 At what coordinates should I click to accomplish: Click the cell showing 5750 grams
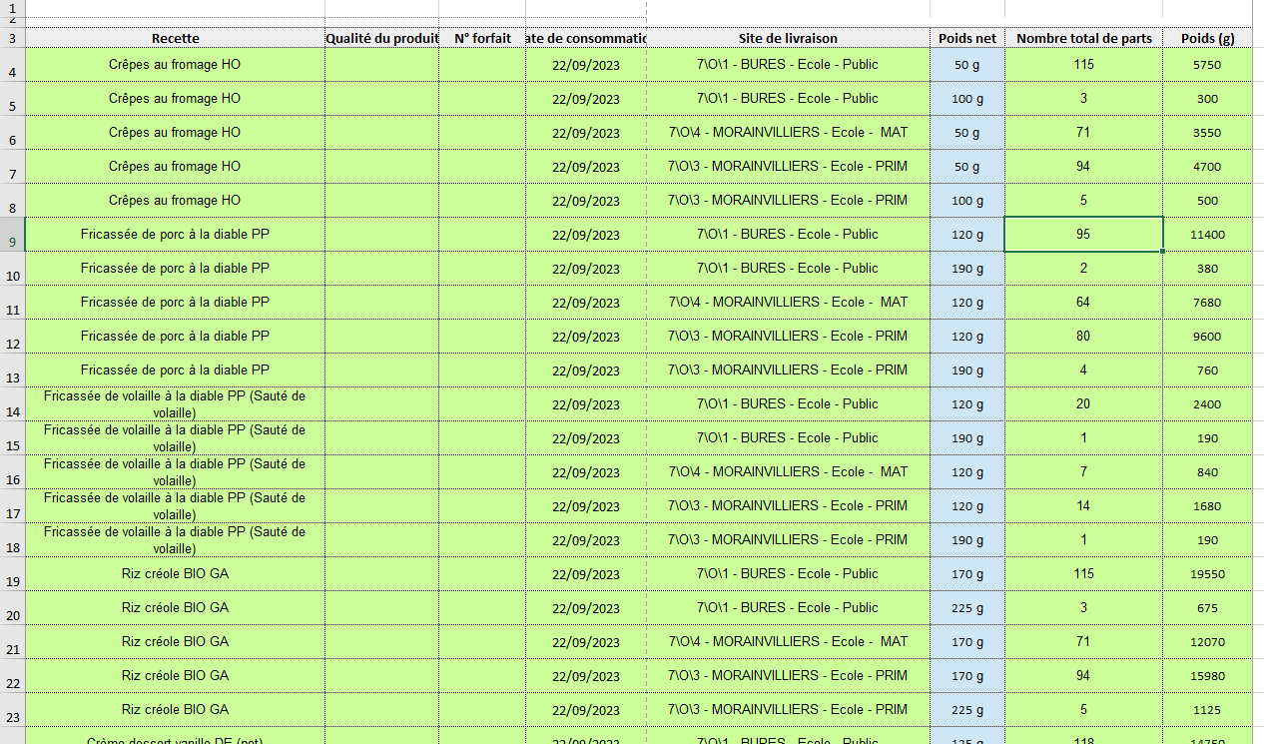tap(1207, 65)
